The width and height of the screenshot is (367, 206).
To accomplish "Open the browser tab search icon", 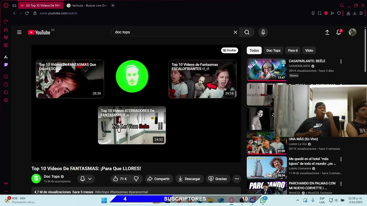I will tap(342, 5).
